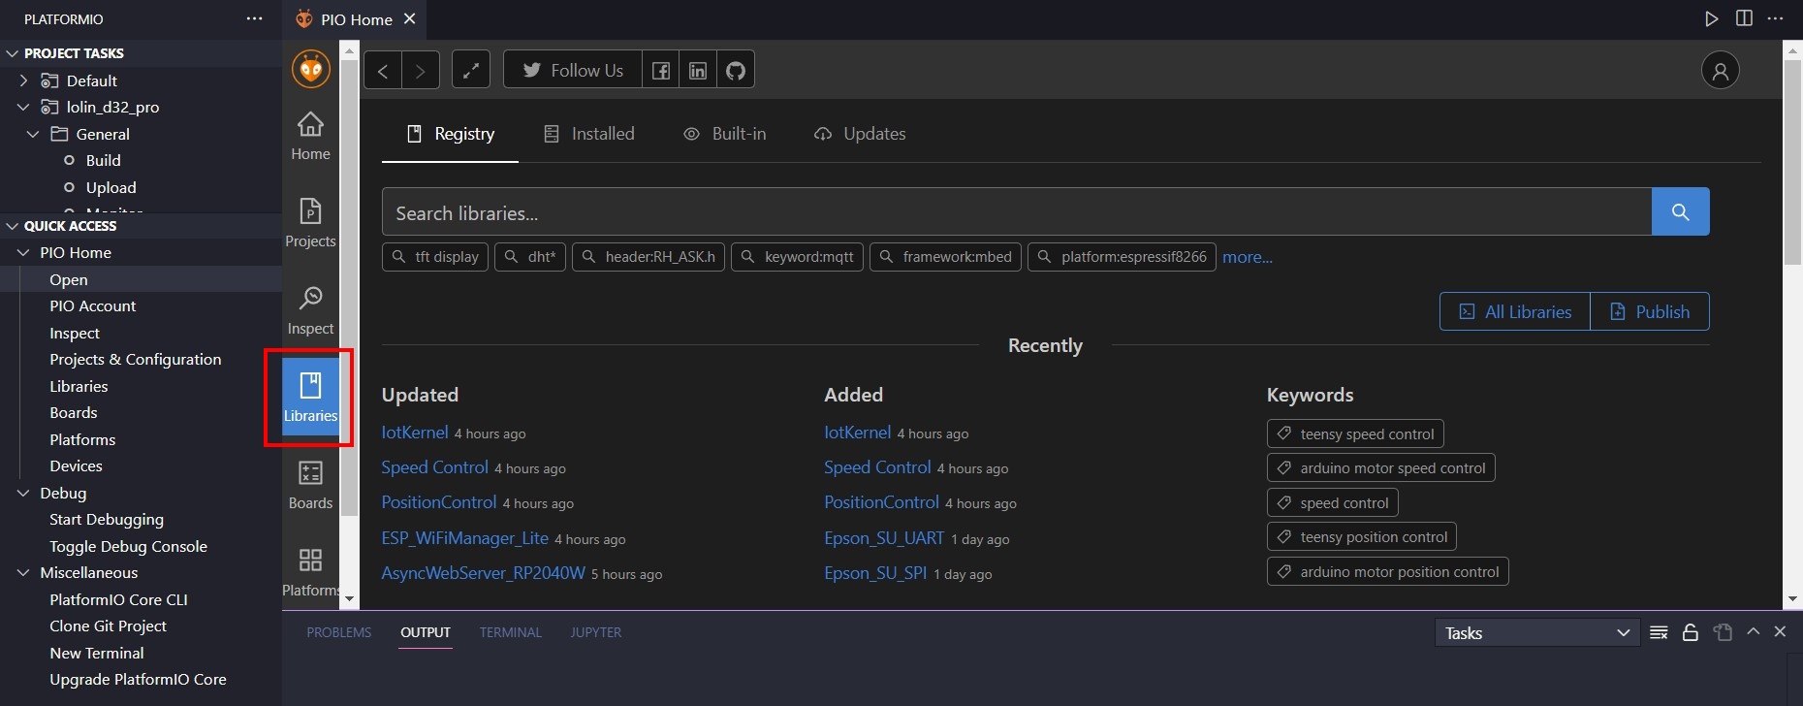Image resolution: width=1803 pixels, height=706 pixels.
Task: Toggle output panel scroll lock icon
Action: [1690, 632]
